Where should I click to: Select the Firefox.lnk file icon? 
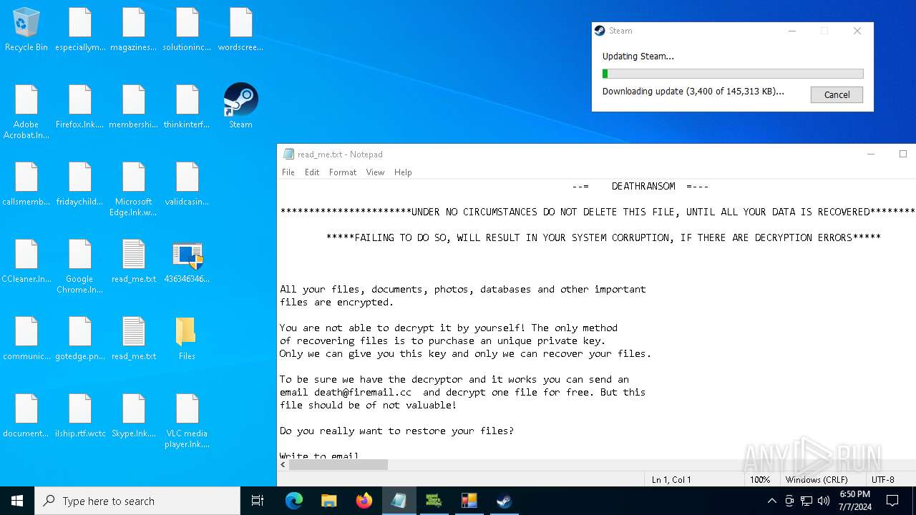80,107
